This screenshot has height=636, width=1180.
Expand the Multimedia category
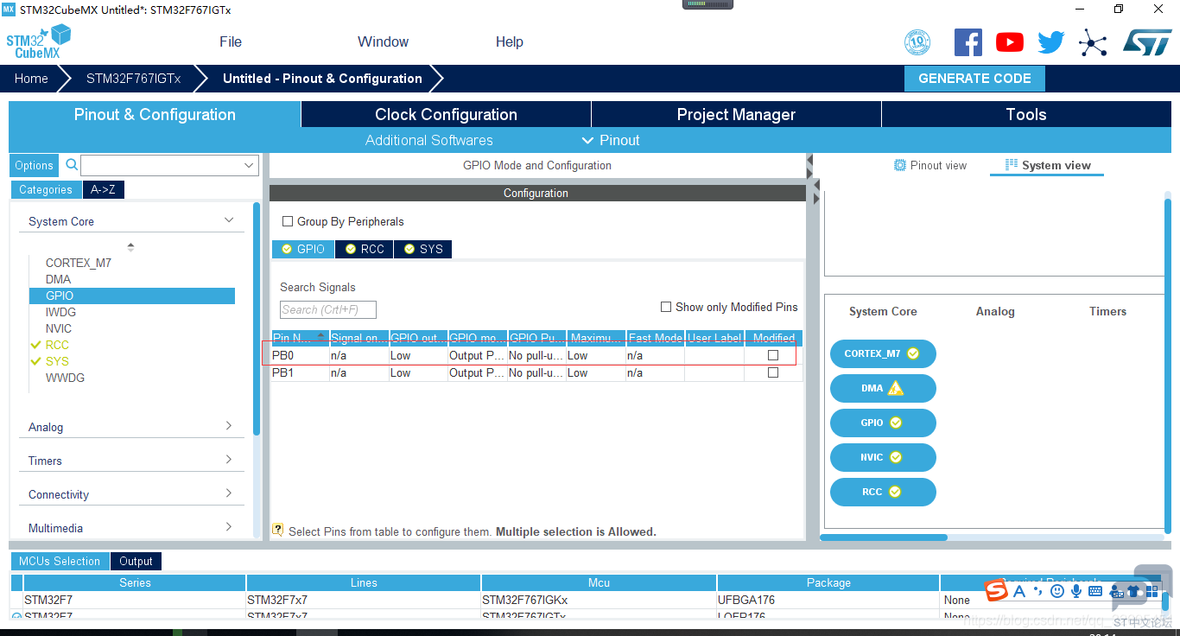point(229,527)
